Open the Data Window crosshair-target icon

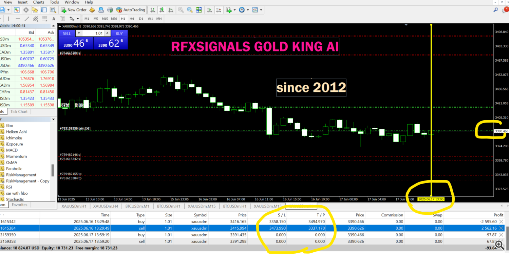pyautogui.click(x=26, y=10)
